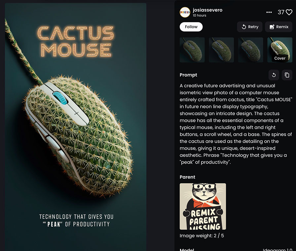The width and height of the screenshot is (296, 251).
Task: Click the josiassevero profile avatar
Action: pyautogui.click(x=185, y=12)
